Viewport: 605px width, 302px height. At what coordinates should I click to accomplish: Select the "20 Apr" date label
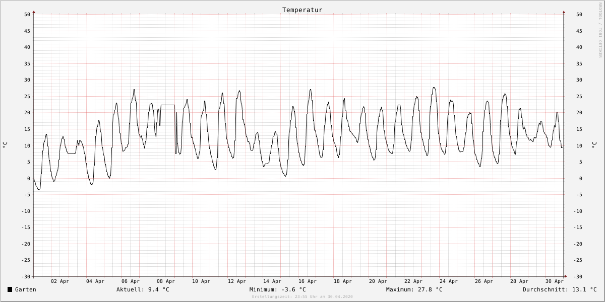click(x=378, y=281)
